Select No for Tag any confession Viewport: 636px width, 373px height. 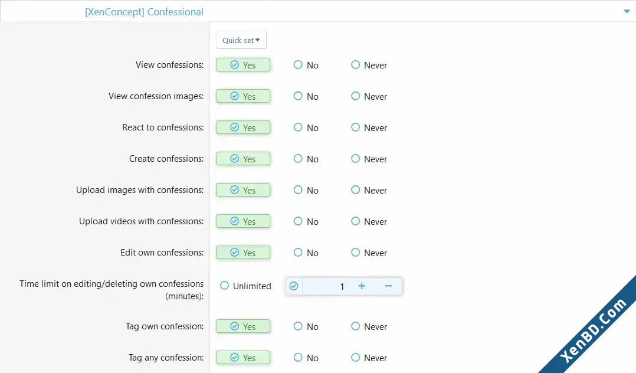tap(306, 358)
